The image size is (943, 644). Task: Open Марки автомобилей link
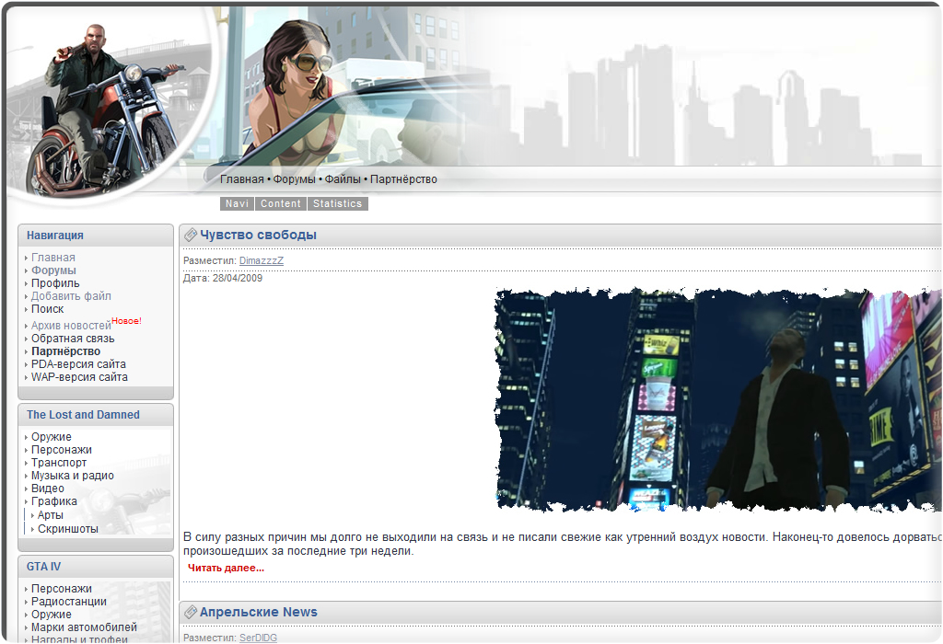[84, 627]
